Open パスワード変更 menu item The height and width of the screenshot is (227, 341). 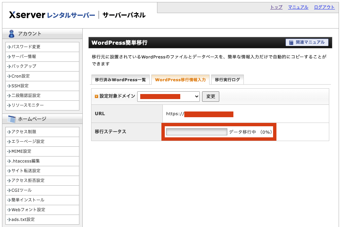click(42, 47)
